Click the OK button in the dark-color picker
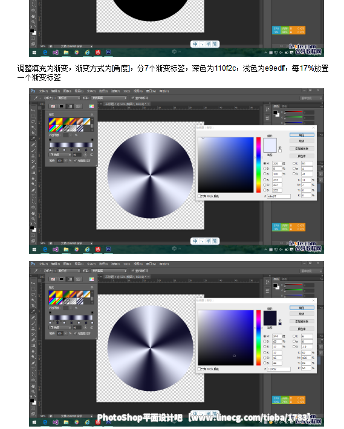Viewport: 344px width, 429px height. tap(302, 308)
